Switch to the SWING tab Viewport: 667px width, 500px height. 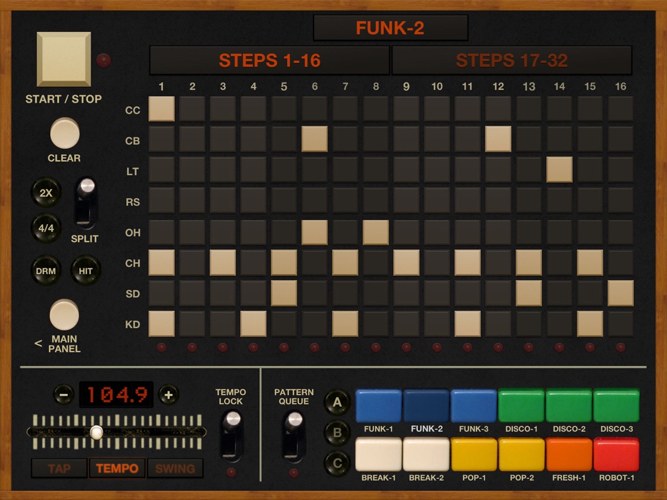pyautogui.click(x=175, y=469)
